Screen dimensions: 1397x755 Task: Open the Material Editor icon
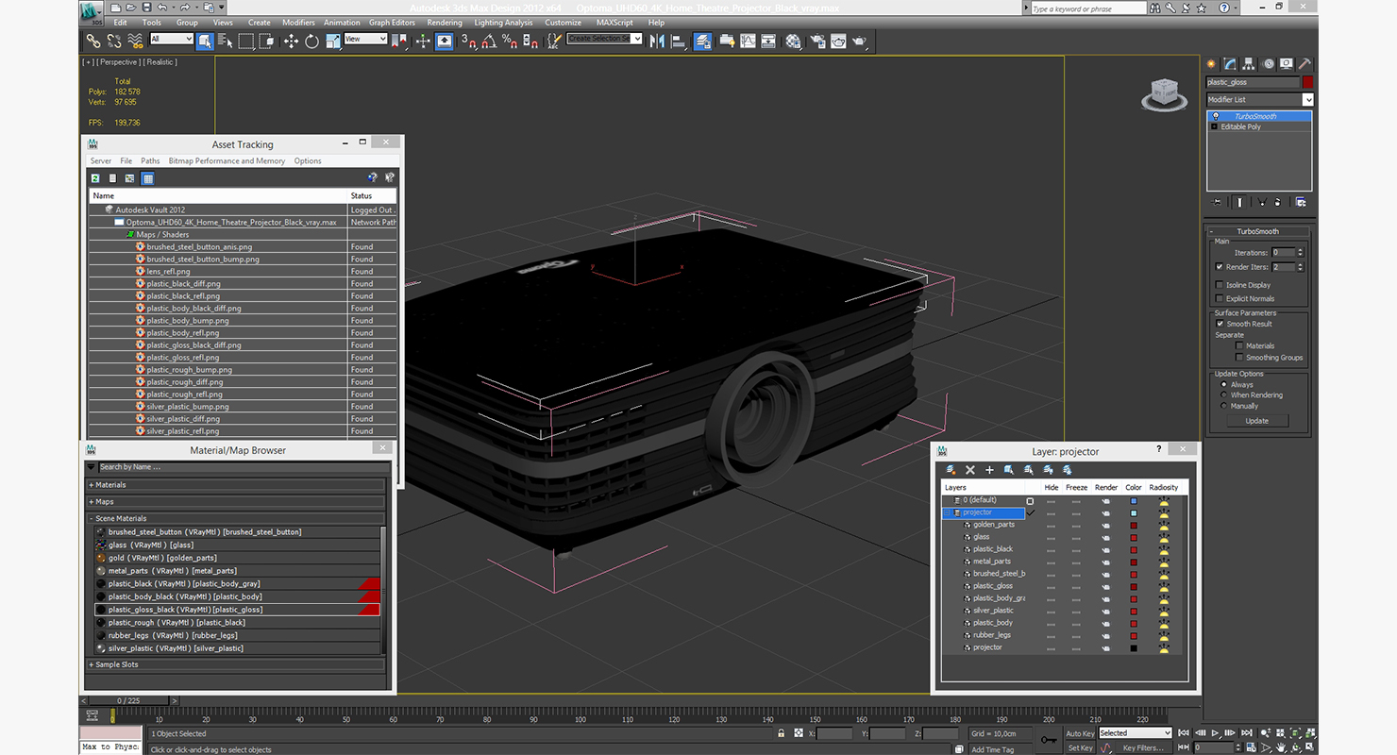coord(793,42)
